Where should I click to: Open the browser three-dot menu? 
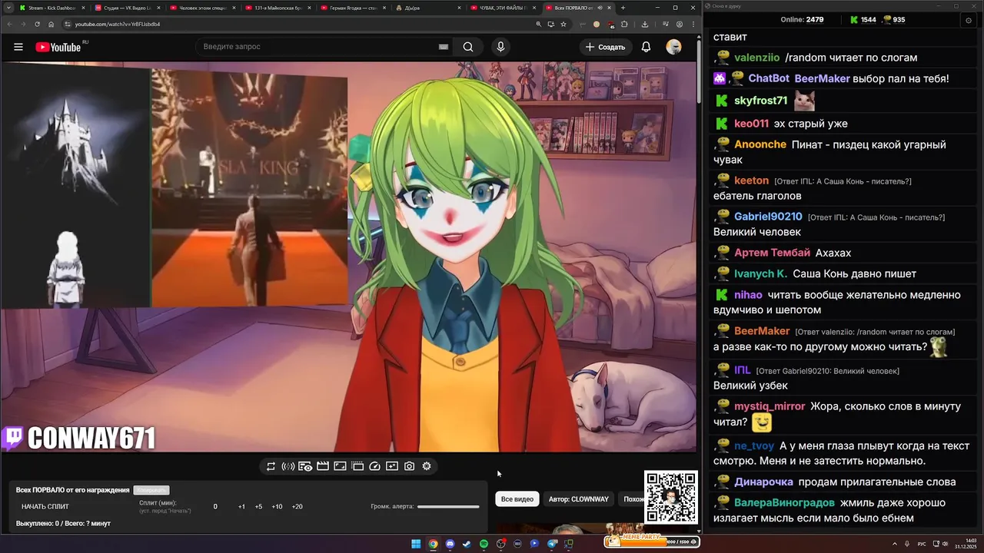click(693, 24)
